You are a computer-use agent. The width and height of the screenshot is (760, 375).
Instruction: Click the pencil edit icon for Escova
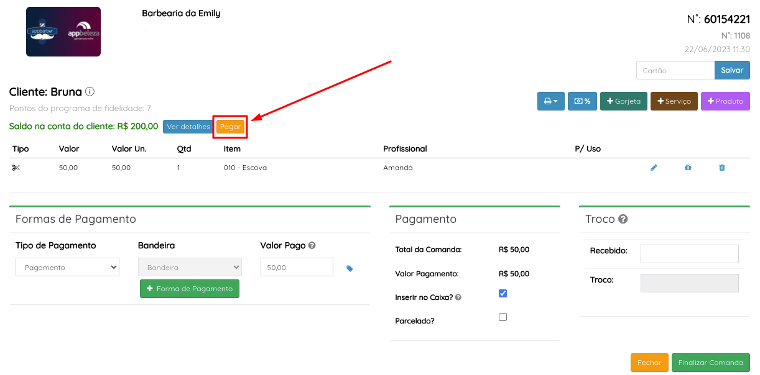(x=654, y=168)
